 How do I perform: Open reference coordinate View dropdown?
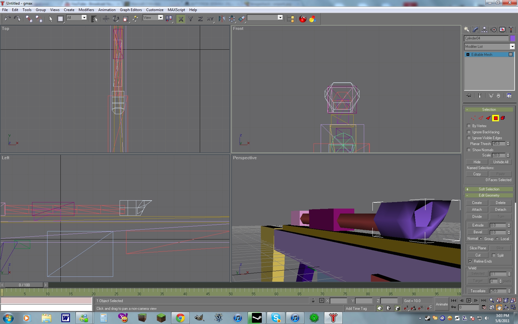point(160,18)
